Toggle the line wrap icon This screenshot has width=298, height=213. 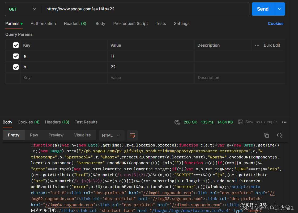pos(133,135)
